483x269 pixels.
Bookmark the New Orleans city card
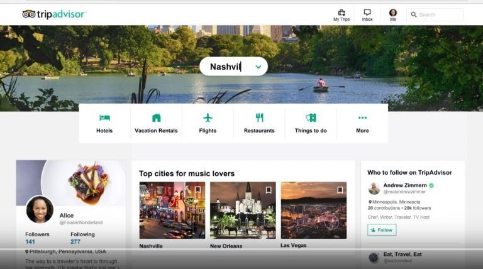[x=269, y=190]
